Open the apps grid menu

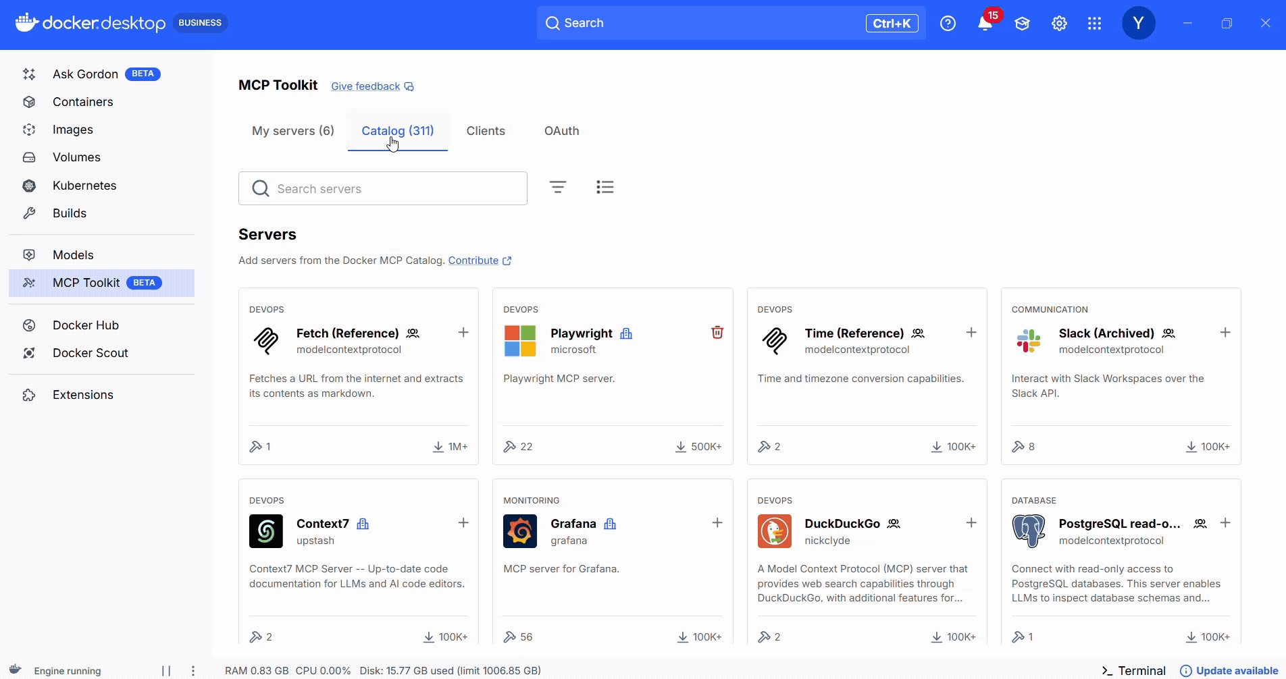(1095, 24)
